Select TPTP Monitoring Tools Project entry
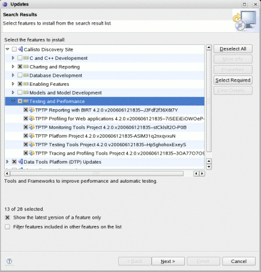 111,128
